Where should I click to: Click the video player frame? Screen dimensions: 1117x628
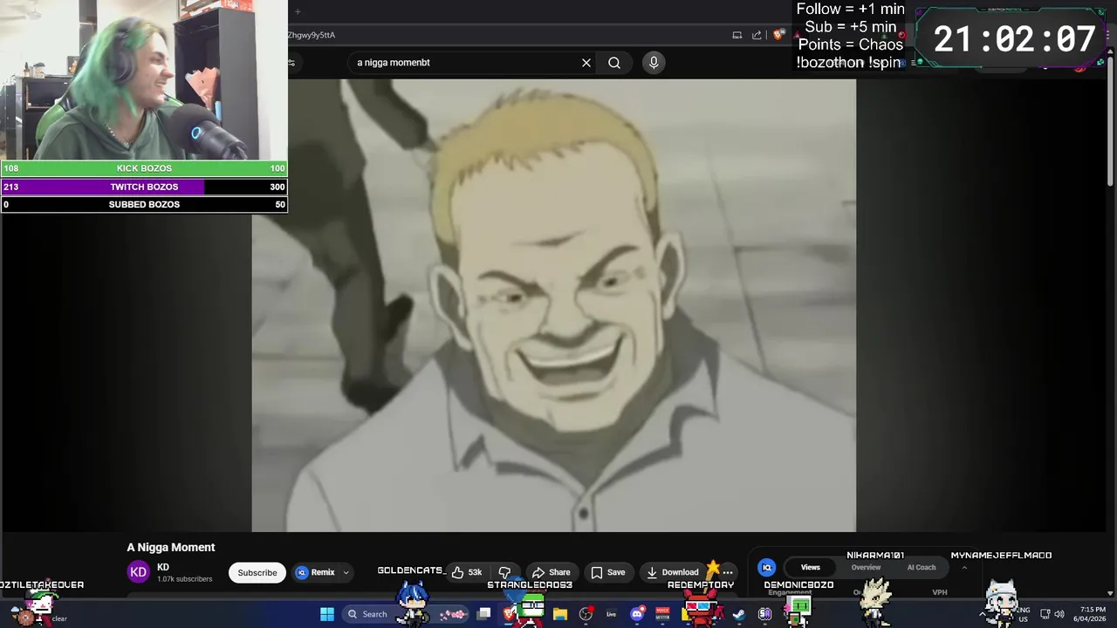(554, 305)
